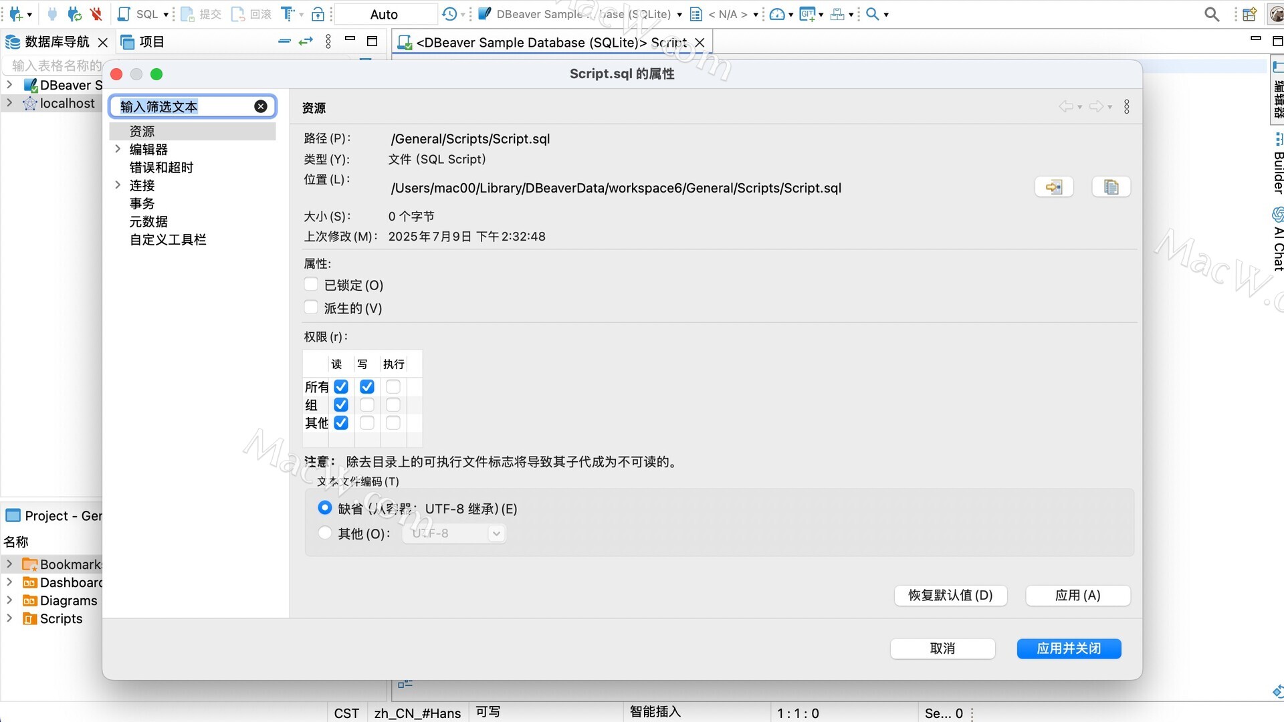The image size is (1284, 722).
Task: Expand the 连接 tree node
Action: [118, 185]
